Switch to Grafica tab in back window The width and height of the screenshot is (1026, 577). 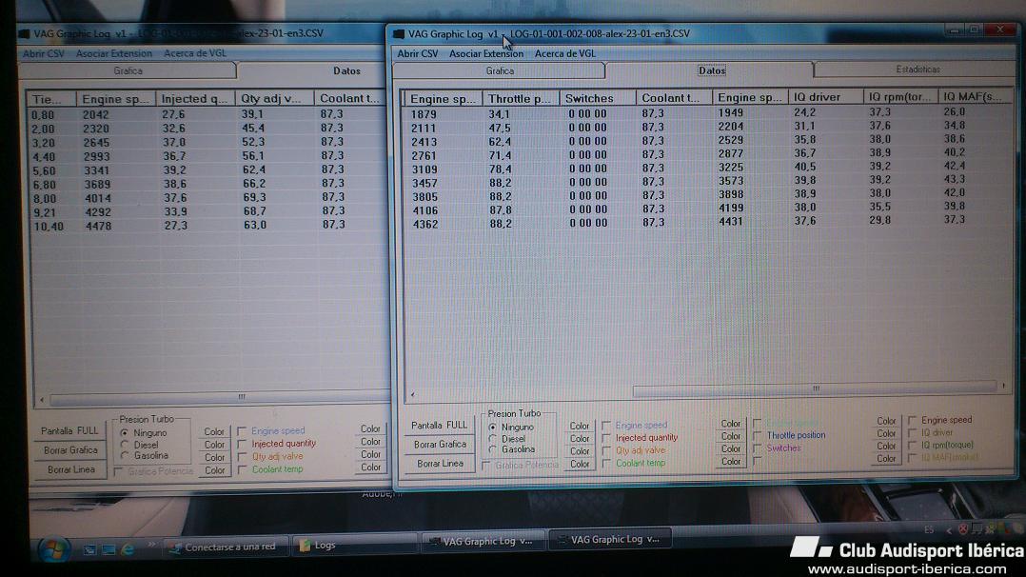pyautogui.click(x=128, y=70)
